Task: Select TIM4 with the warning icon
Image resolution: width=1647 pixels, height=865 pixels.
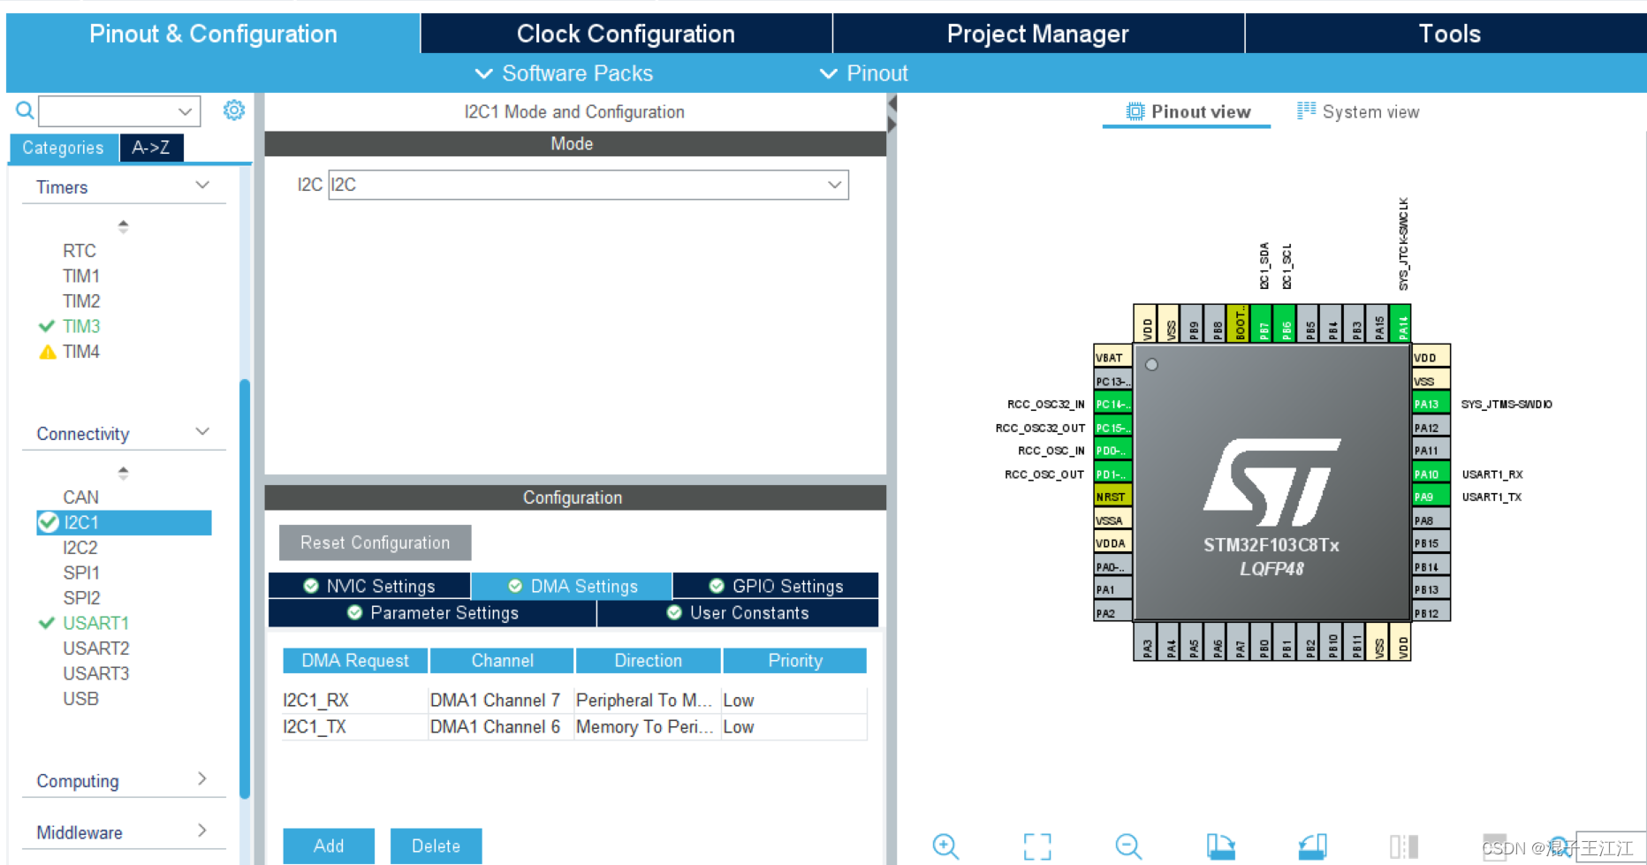Action: (81, 352)
